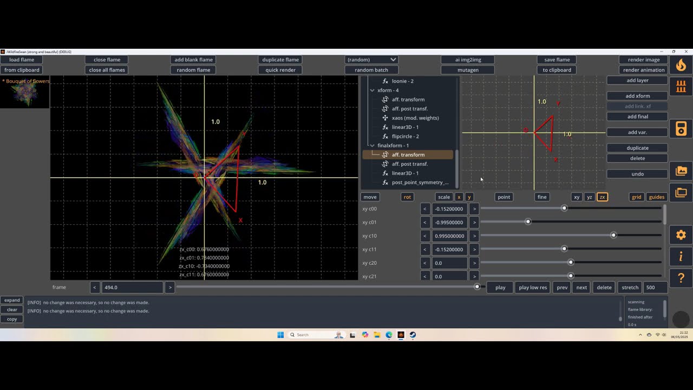Image resolution: width=693 pixels, height=390 pixels.
Task: Click the random flame button
Action: tap(193, 70)
